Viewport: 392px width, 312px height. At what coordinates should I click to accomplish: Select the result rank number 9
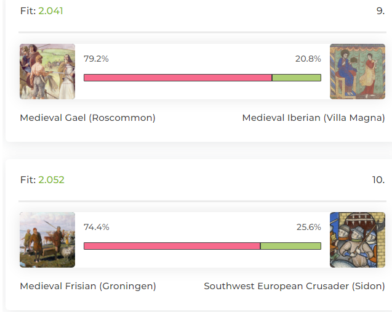380,10
